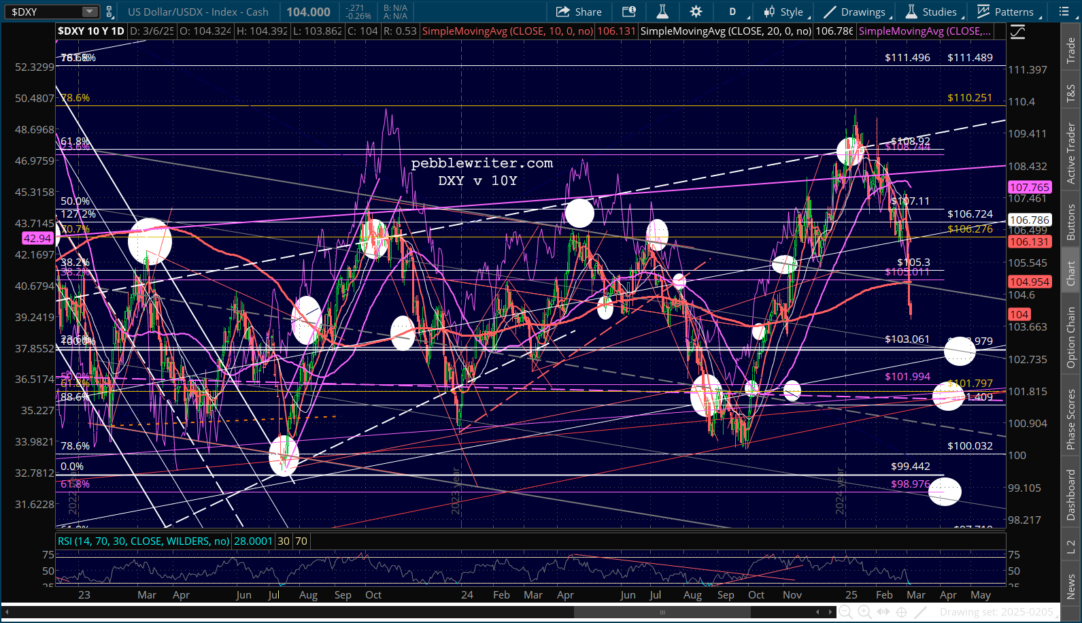This screenshot has width=1082, height=623.
Task: Select the line drawing tool icon
Action: pyautogui.click(x=920, y=612)
